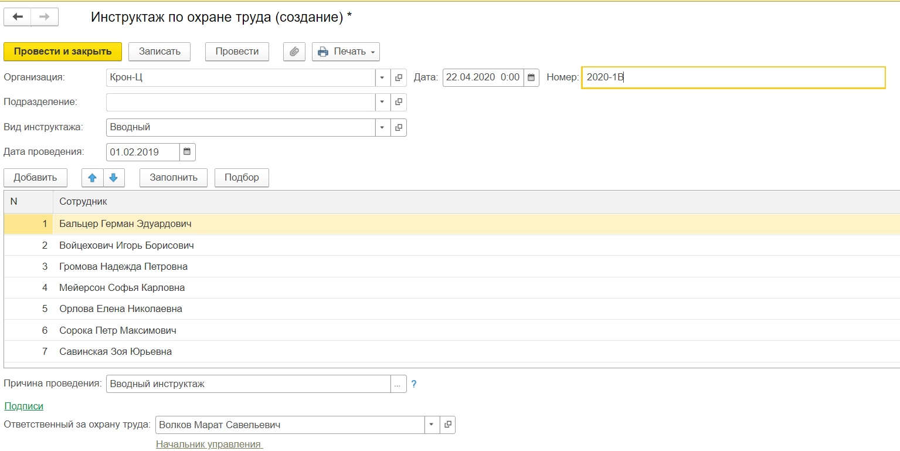Click into the Номер input field
Screen dimensions: 900x451
click(x=733, y=77)
